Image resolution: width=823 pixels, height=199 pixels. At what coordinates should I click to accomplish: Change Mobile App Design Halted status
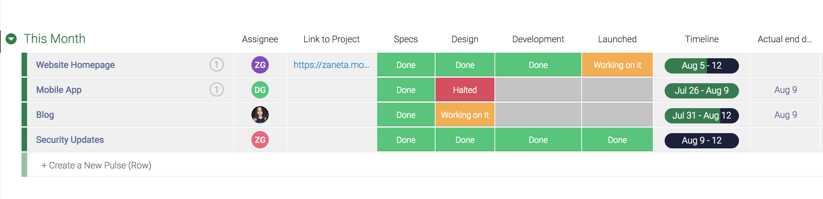(x=465, y=90)
